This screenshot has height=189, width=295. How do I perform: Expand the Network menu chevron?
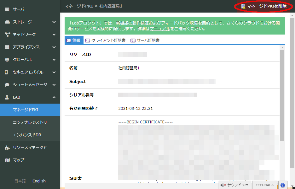(x=54, y=35)
